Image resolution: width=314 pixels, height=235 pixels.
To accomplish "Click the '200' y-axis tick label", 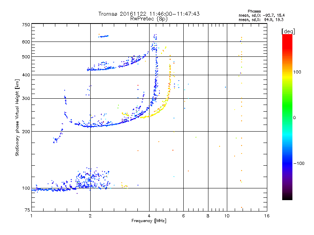I will tap(26, 132).
